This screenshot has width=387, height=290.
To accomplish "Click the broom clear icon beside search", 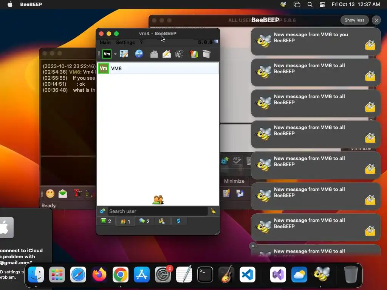I will [213, 211].
